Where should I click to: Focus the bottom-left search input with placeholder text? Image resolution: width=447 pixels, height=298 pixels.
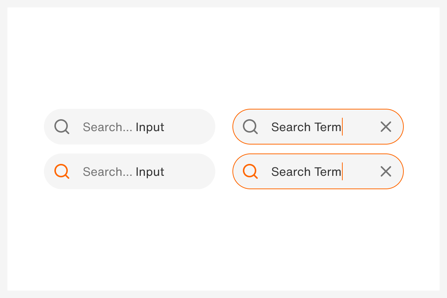coord(112,172)
